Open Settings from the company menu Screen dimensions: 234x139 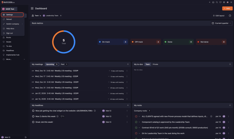[x=12, y=15]
